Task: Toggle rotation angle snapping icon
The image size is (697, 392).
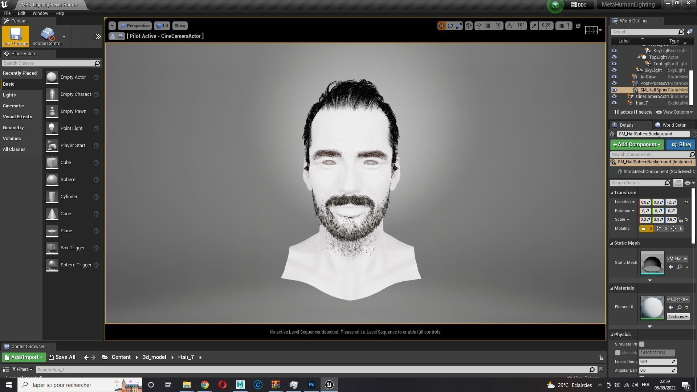Action: click(x=509, y=26)
